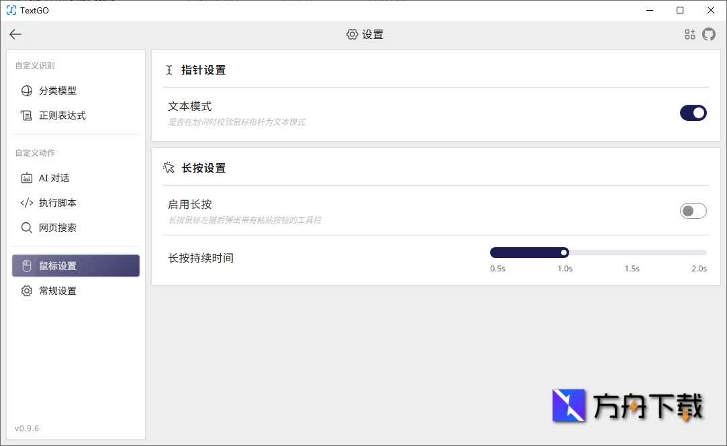Viewport: 727px width, 446px height.
Task: Click the 执行脚本 code icon
Action: tap(26, 202)
